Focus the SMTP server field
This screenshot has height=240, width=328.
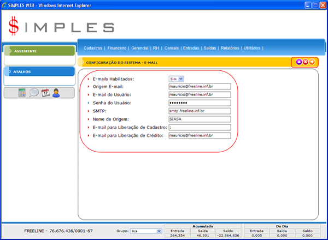click(200, 111)
